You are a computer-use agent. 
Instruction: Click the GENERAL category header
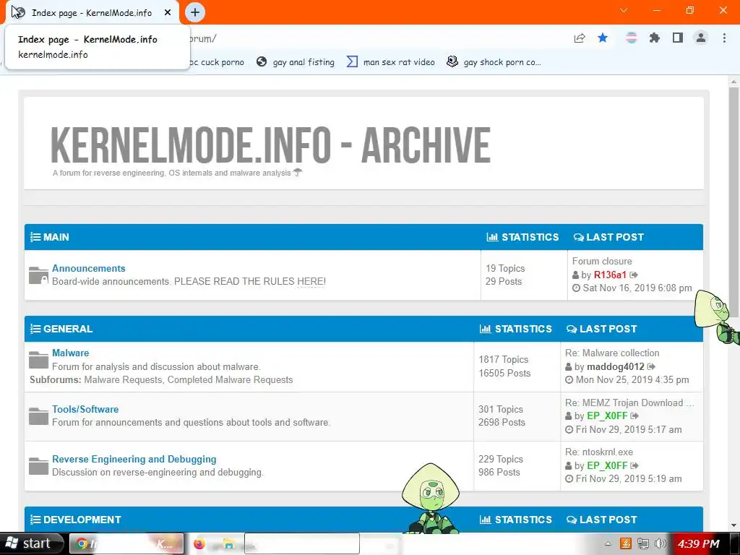(x=67, y=329)
